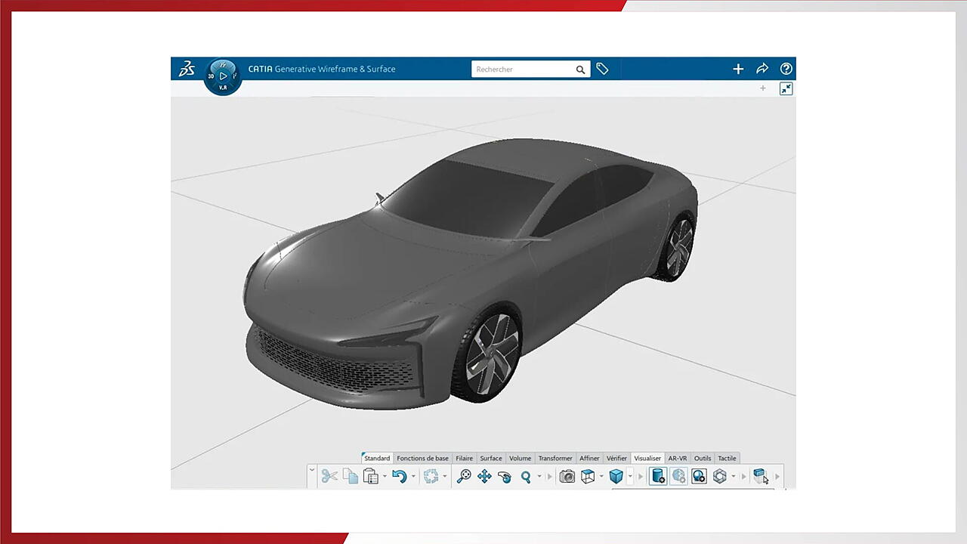Open the Paste dropdown arrow
Screen dimensions: 967x544
(x=385, y=476)
